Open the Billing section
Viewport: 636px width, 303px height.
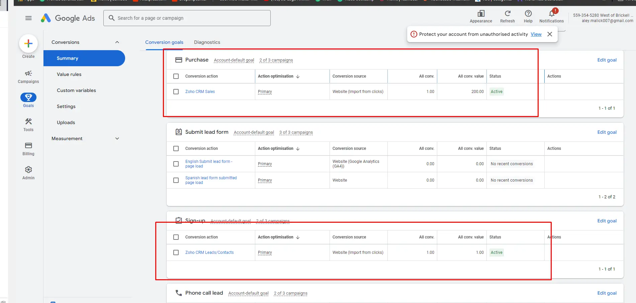pyautogui.click(x=28, y=149)
